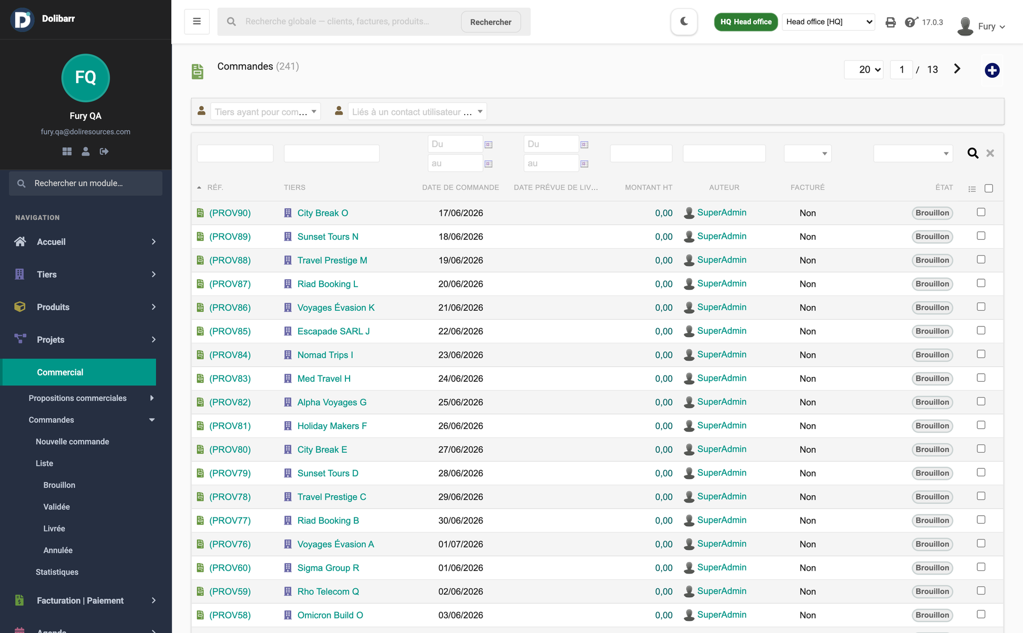
Task: Open the État filter dropdown
Action: coord(913,154)
